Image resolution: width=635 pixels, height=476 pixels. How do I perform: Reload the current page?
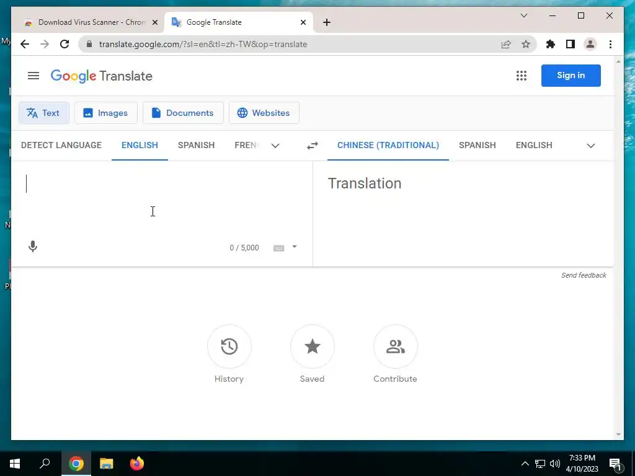64,44
